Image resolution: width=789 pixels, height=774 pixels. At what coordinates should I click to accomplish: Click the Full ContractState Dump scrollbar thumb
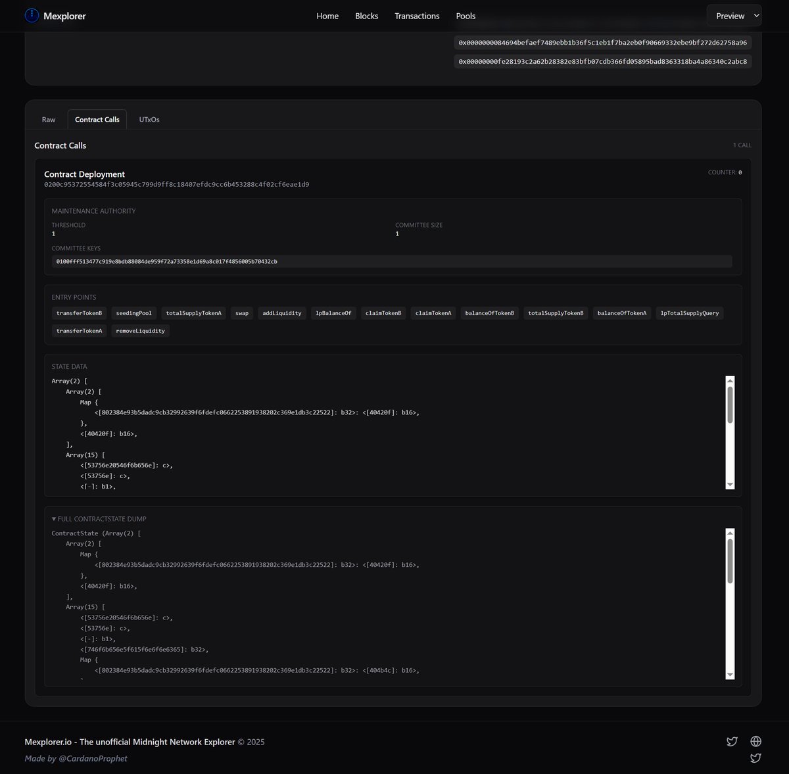pos(730,561)
